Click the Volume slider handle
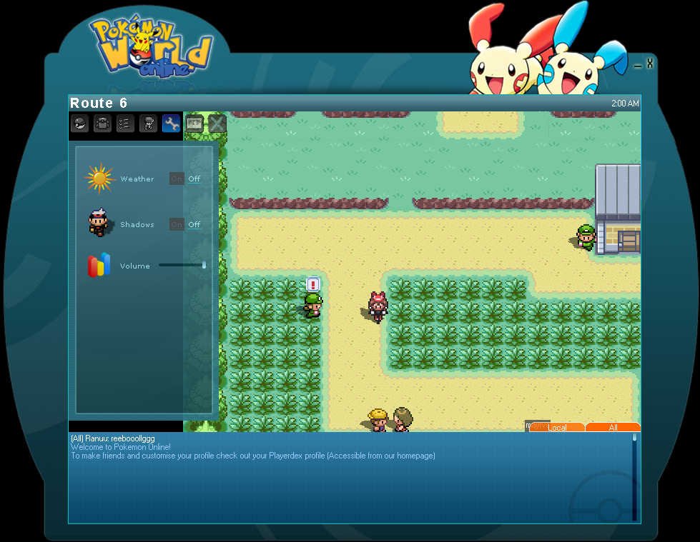The image size is (700, 542). pyautogui.click(x=204, y=265)
